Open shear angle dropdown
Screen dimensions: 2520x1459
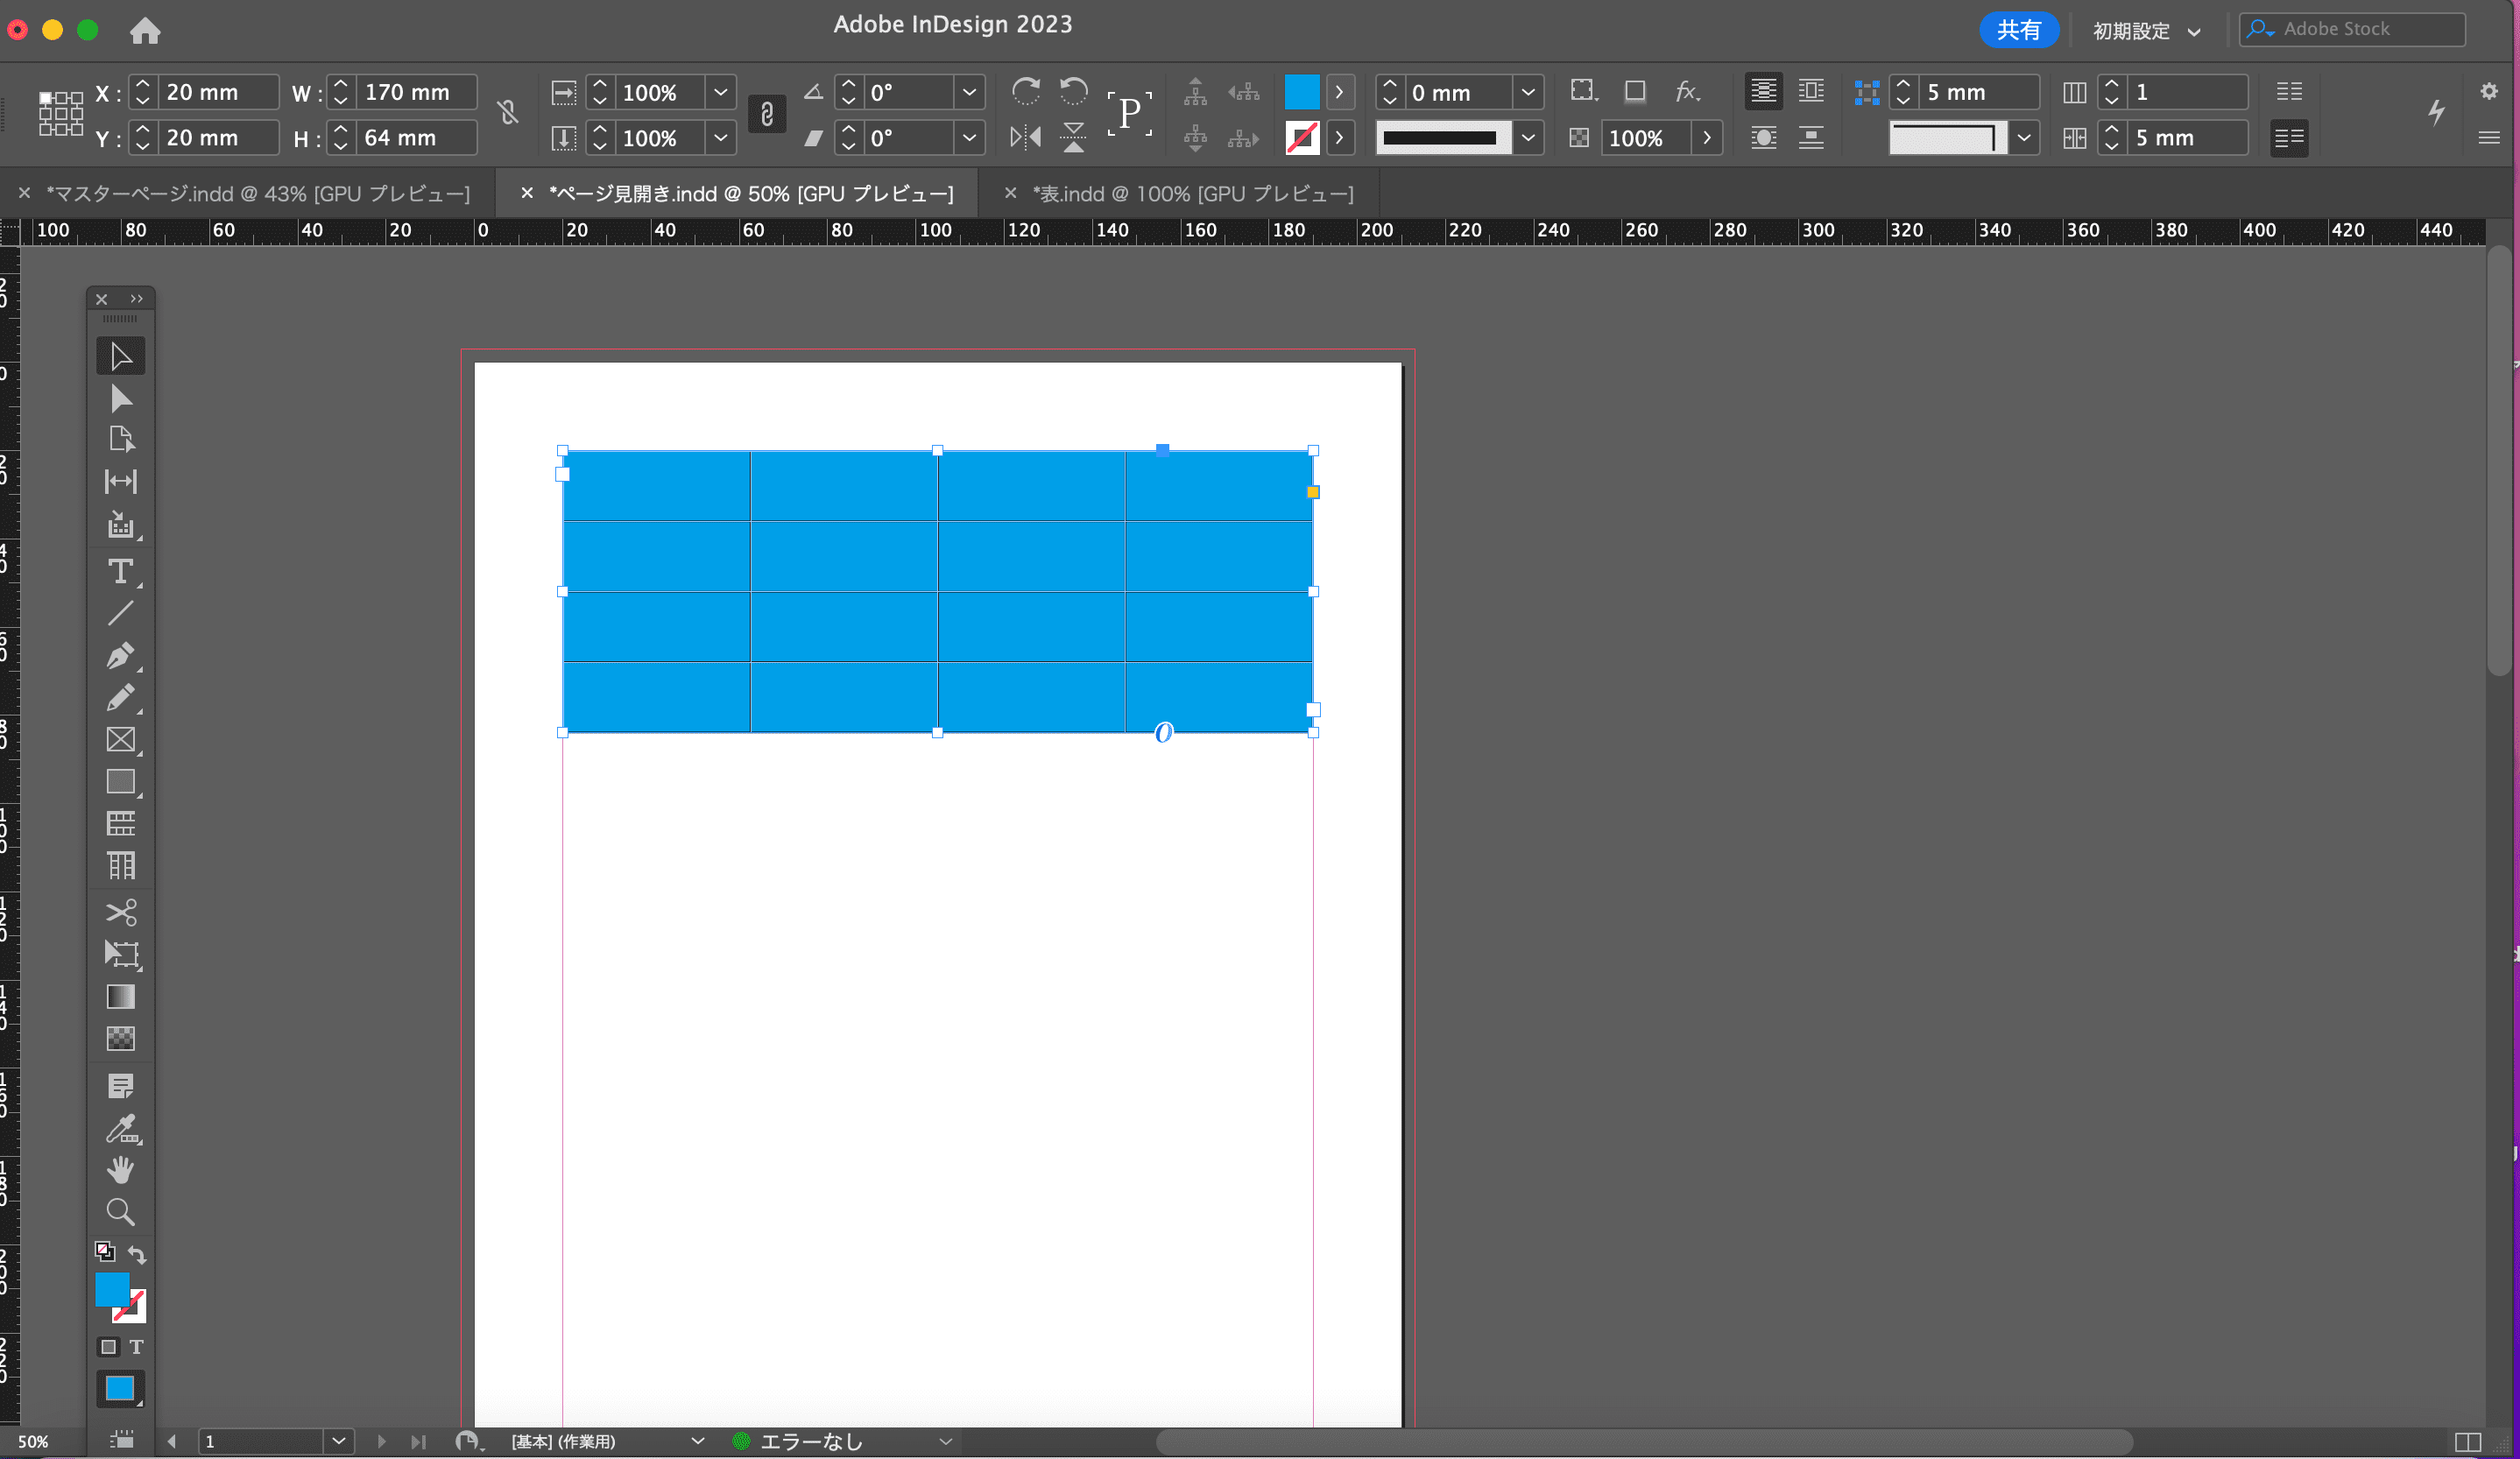[x=969, y=138]
